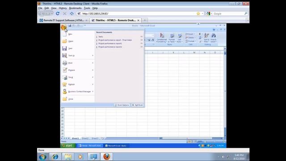Viewport: 286px width, 161px height.
Task: Click Internet Explorer icon on the taskbar
Action: pos(55,157)
